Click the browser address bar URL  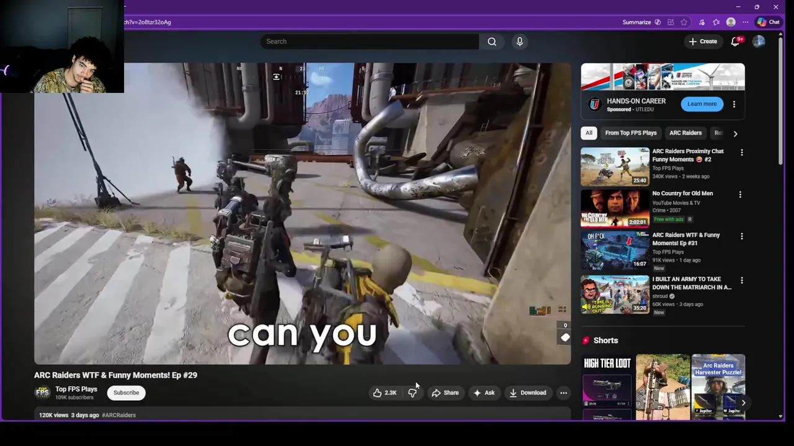click(148, 22)
